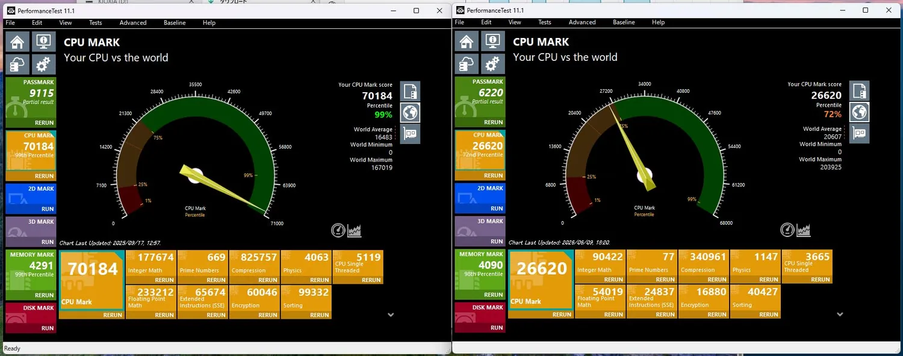Select the PASSMARK 9115 tile

31,102
